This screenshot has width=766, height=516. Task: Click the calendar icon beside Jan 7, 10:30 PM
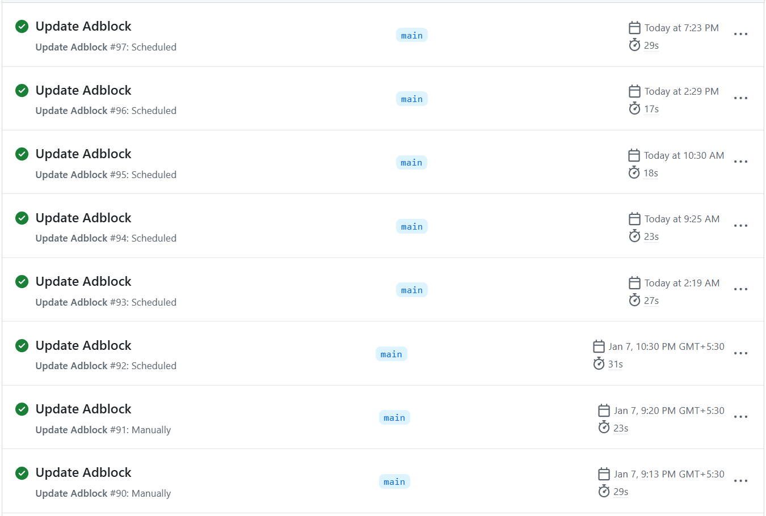tap(599, 346)
